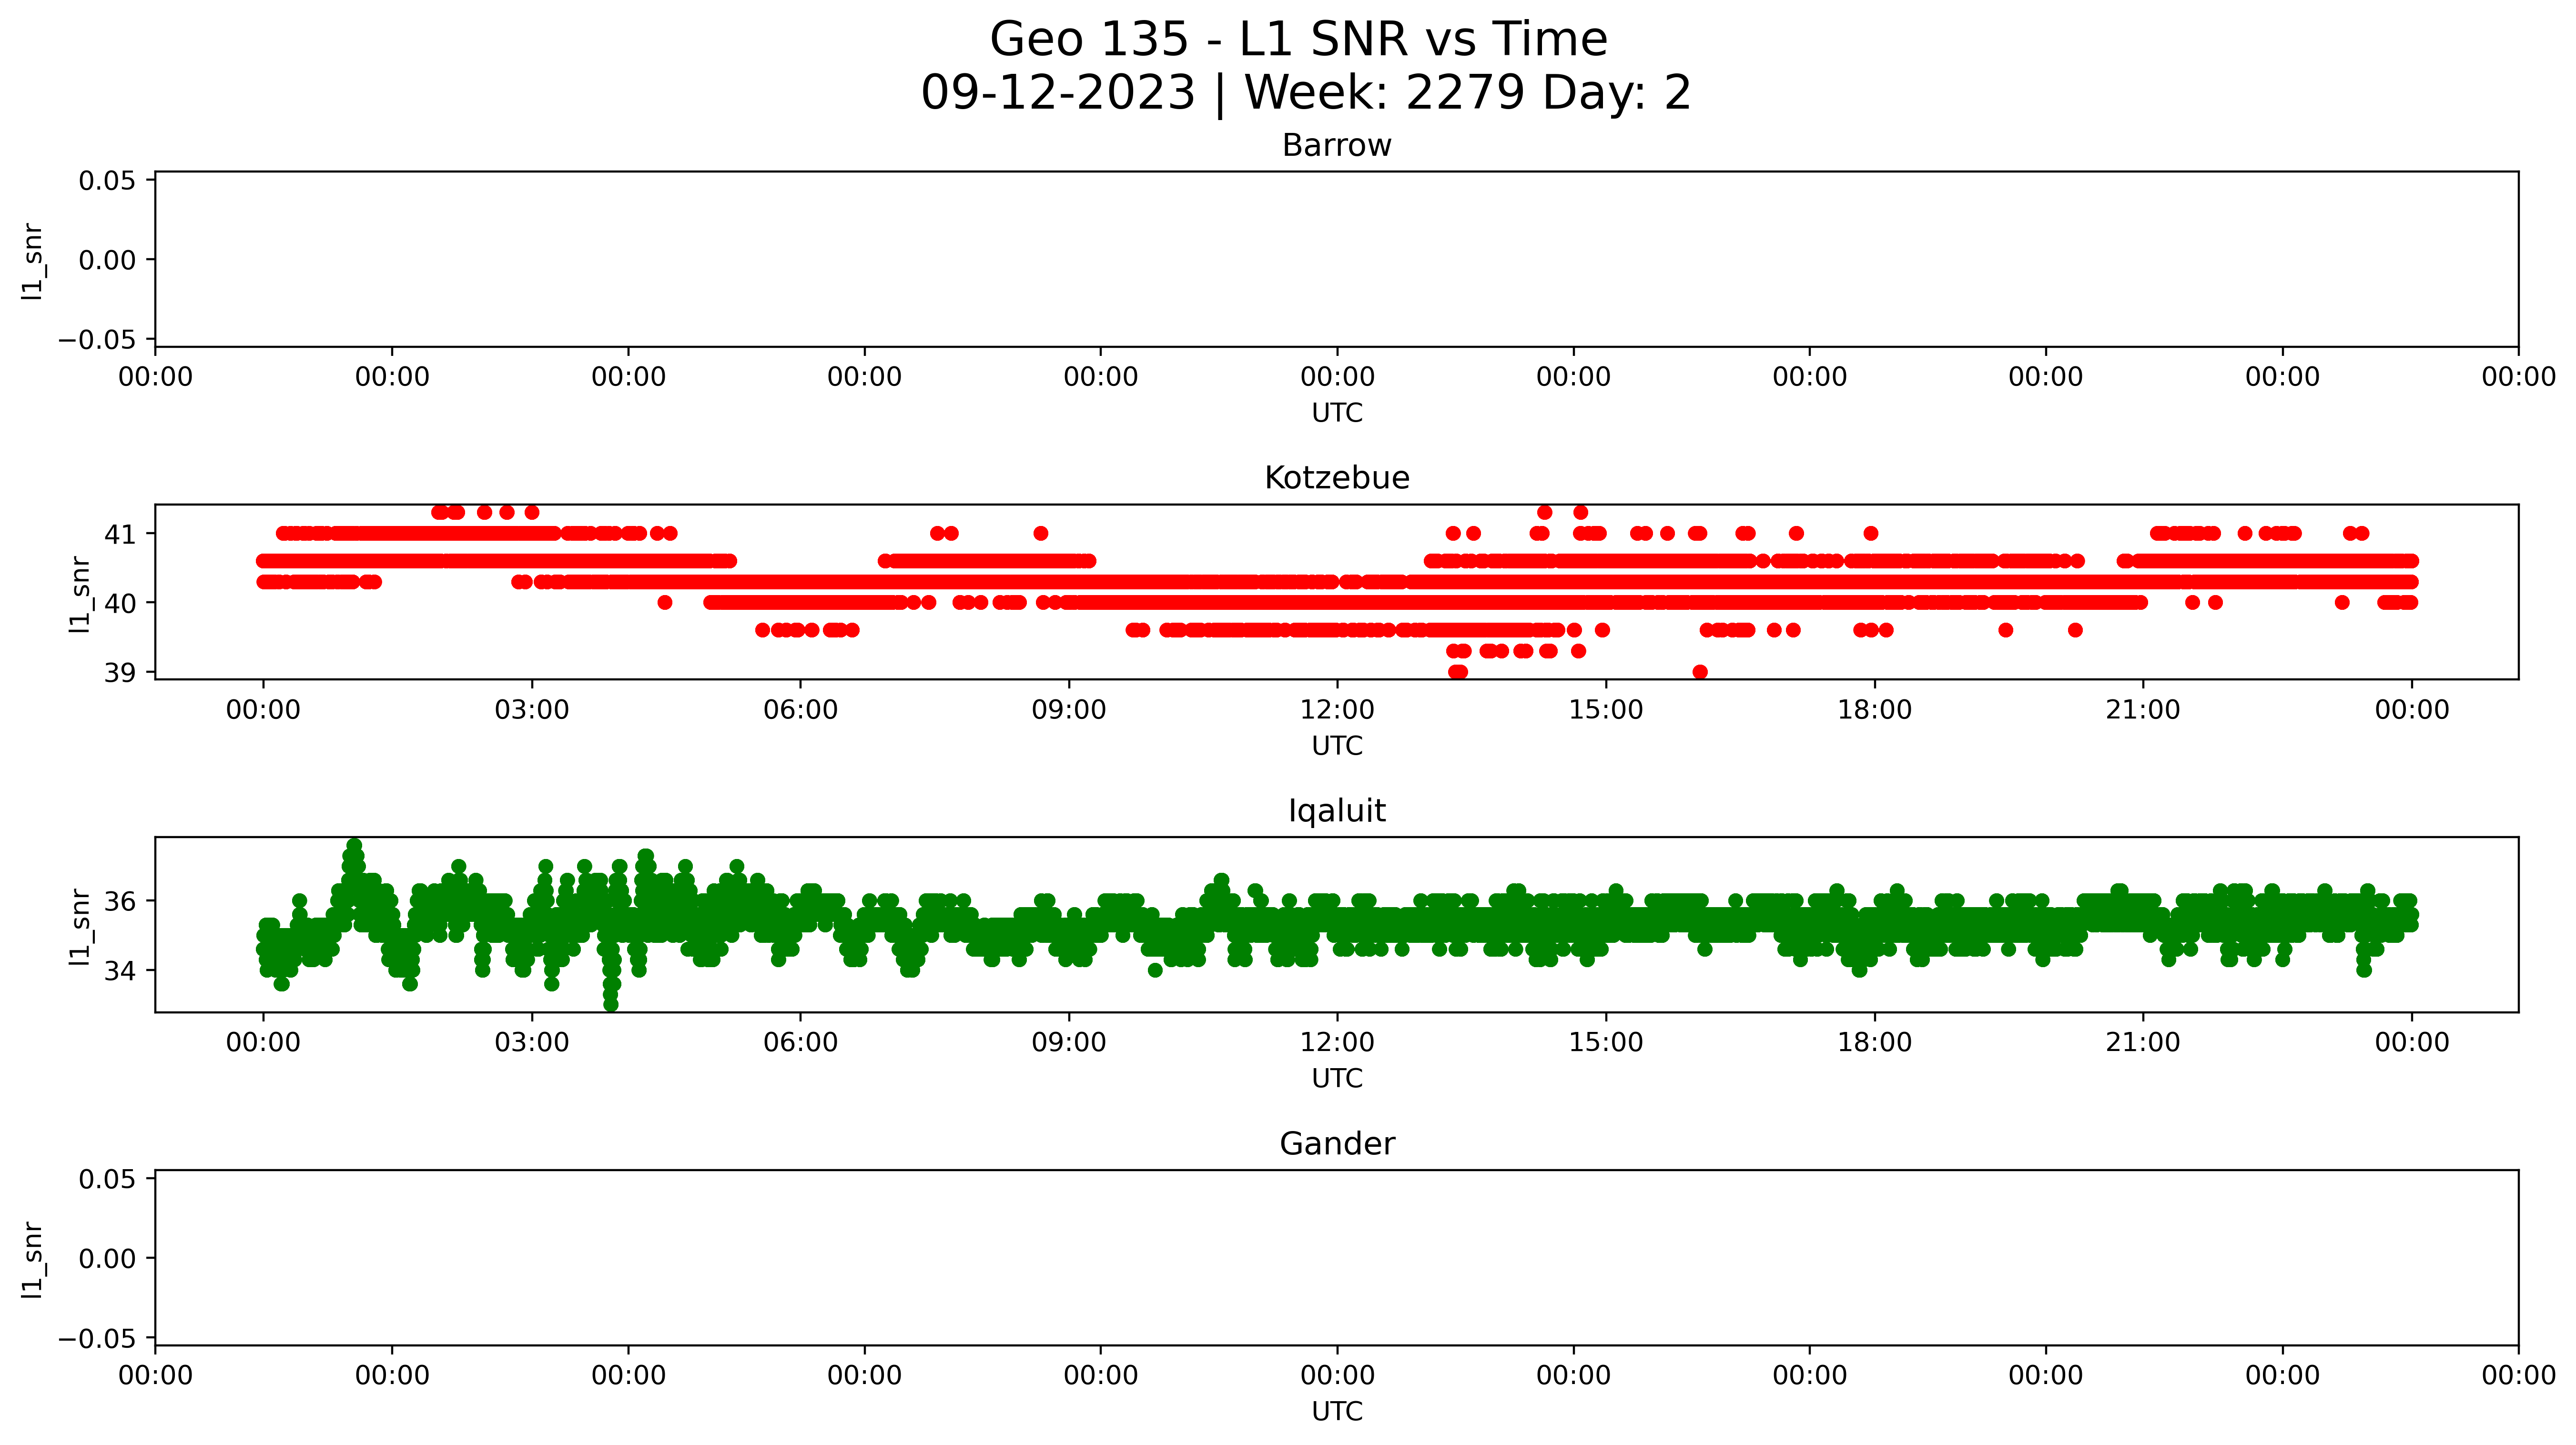Click the 18:00 tick label under Iqaluit
This screenshot has height=1445, width=2576.
click(1874, 1043)
